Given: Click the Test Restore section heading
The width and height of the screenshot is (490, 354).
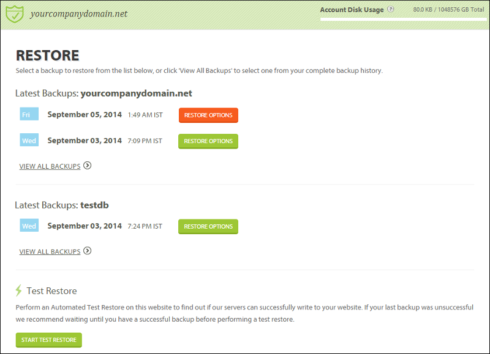Looking at the screenshot, I should (52, 291).
